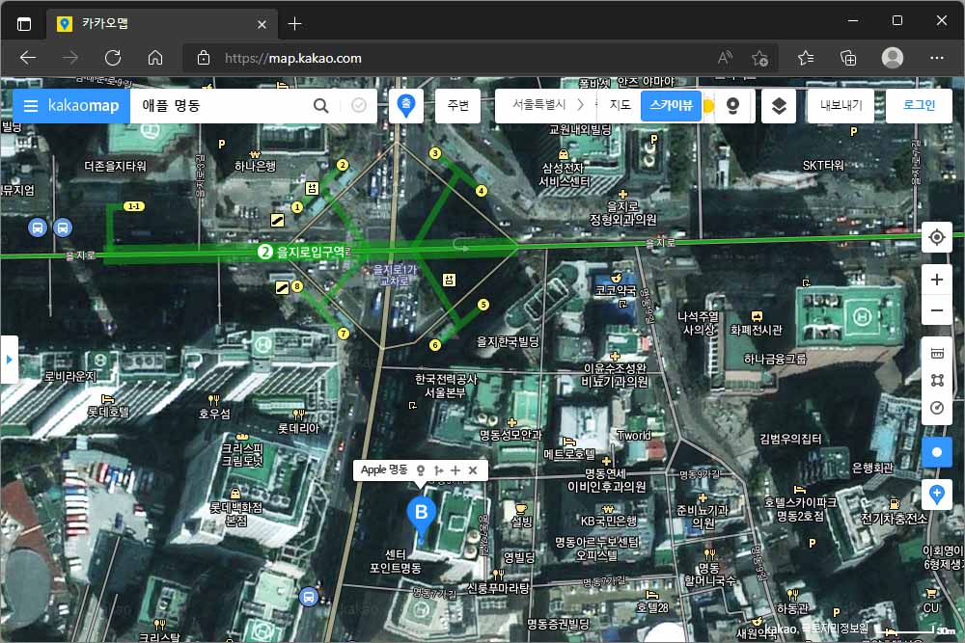The image size is (965, 643).
Task: Close the Apple 명동 info popup
Action: pyautogui.click(x=473, y=470)
